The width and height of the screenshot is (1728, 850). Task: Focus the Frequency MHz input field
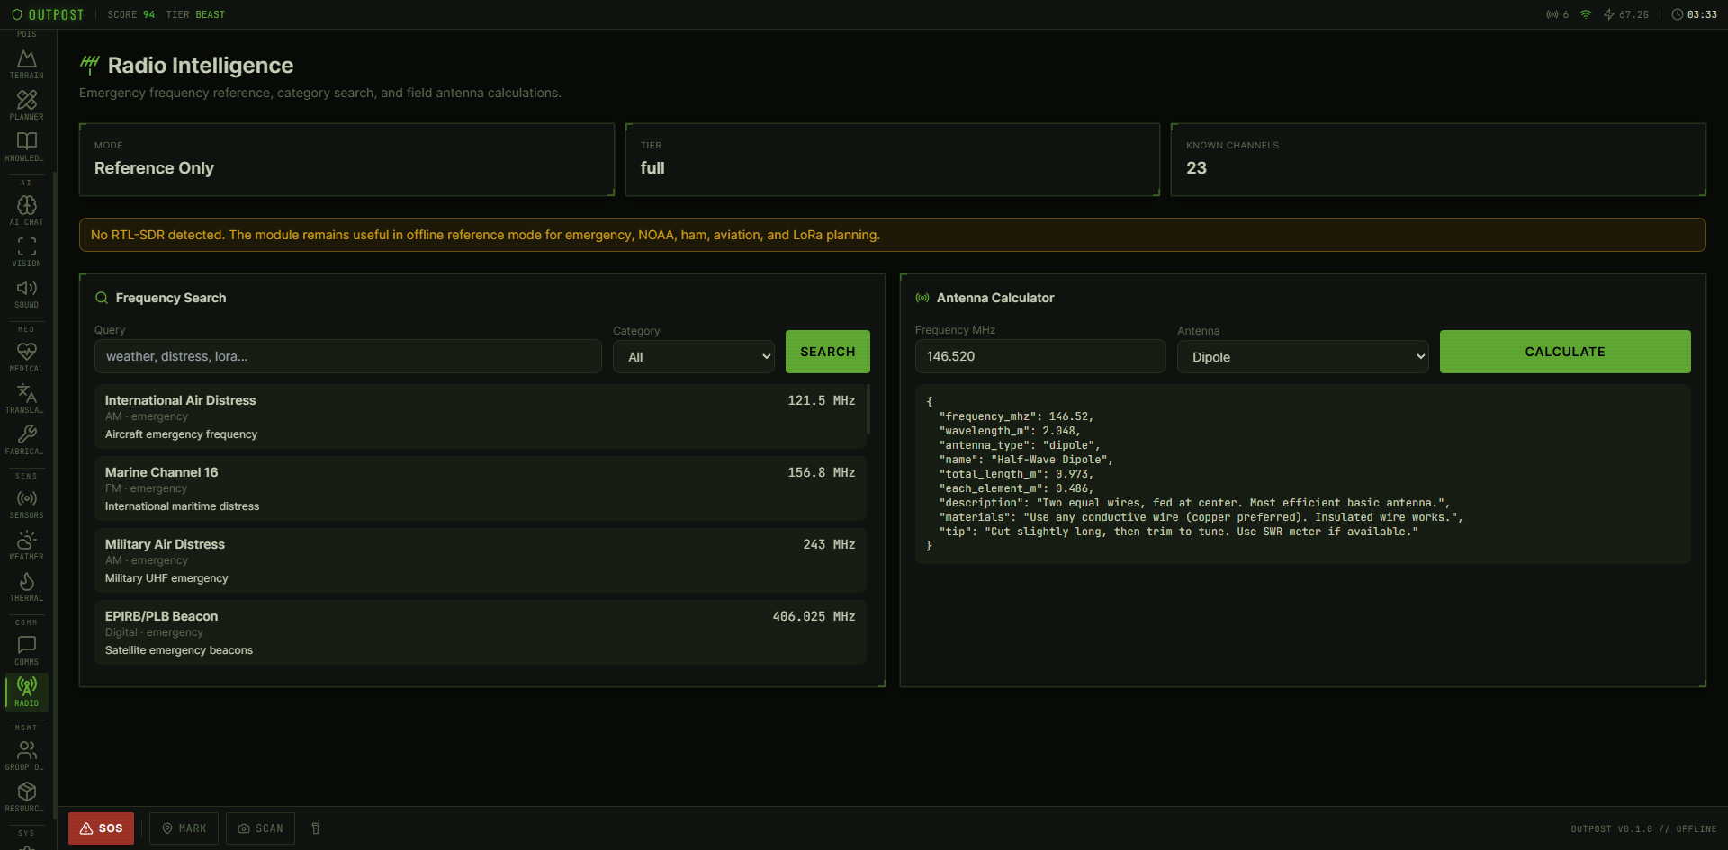click(1039, 356)
